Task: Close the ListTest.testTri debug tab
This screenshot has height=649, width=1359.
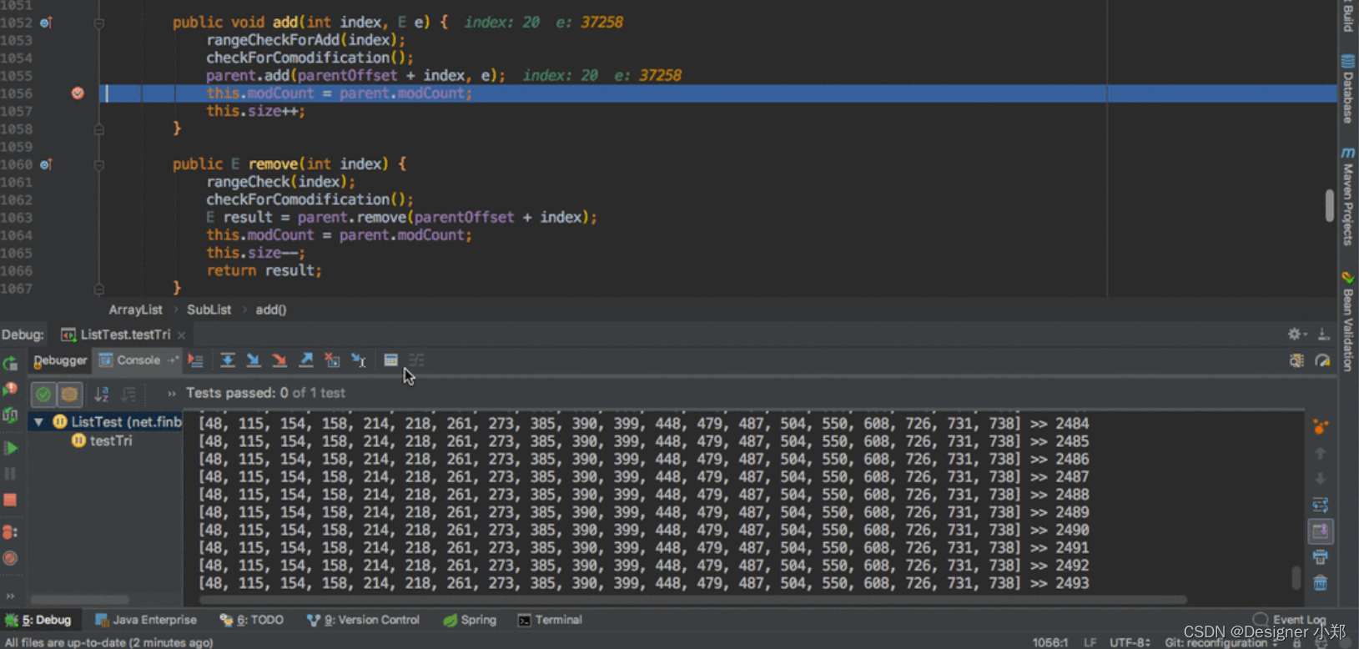Action: [x=181, y=335]
